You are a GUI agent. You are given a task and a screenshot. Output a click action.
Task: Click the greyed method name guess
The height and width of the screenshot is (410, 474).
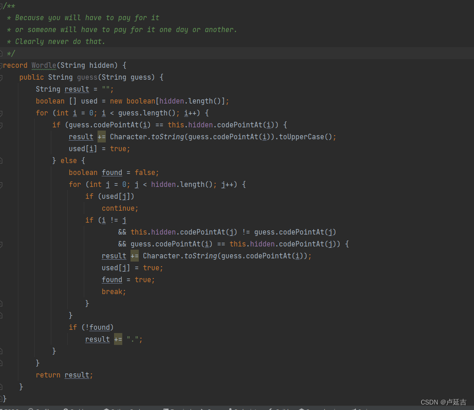click(87, 77)
